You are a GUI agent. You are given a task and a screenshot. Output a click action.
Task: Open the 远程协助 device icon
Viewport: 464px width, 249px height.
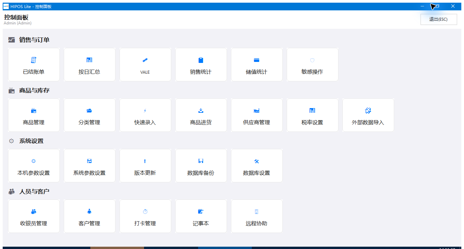click(x=257, y=212)
